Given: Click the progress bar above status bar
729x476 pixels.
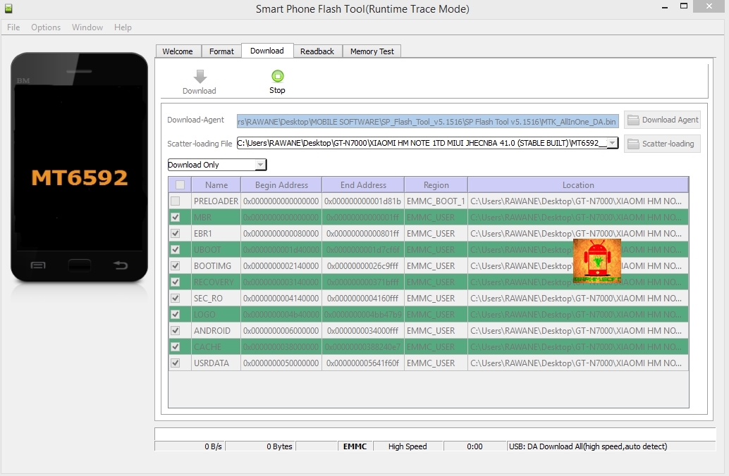Looking at the screenshot, I should [435, 434].
